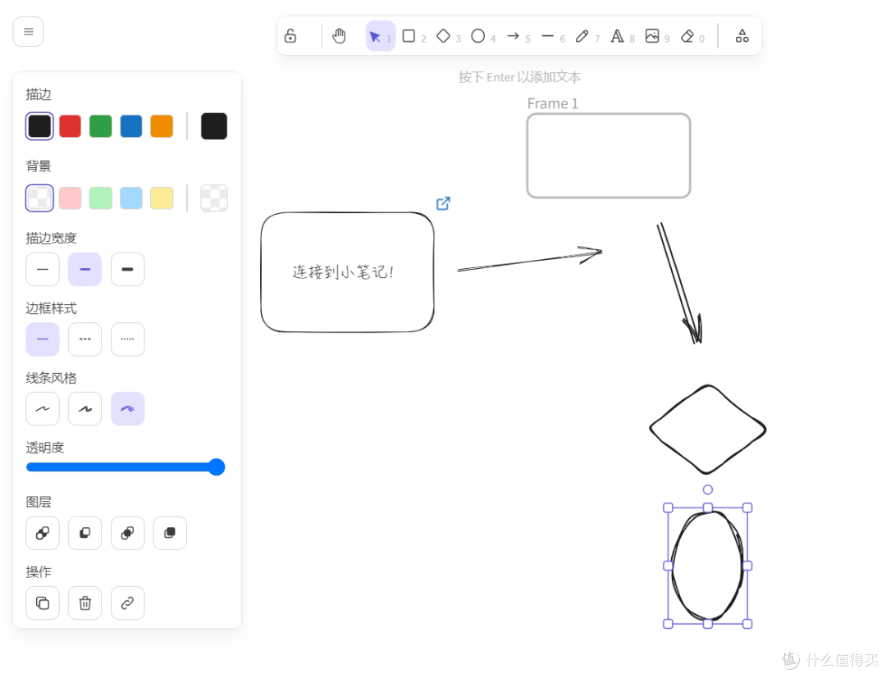
Task: Click the insert image tool
Action: point(652,36)
